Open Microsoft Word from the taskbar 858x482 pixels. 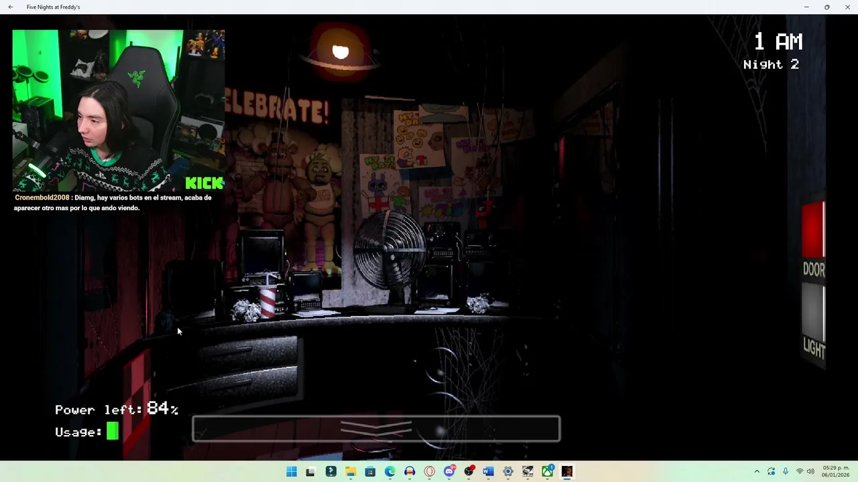[489, 472]
